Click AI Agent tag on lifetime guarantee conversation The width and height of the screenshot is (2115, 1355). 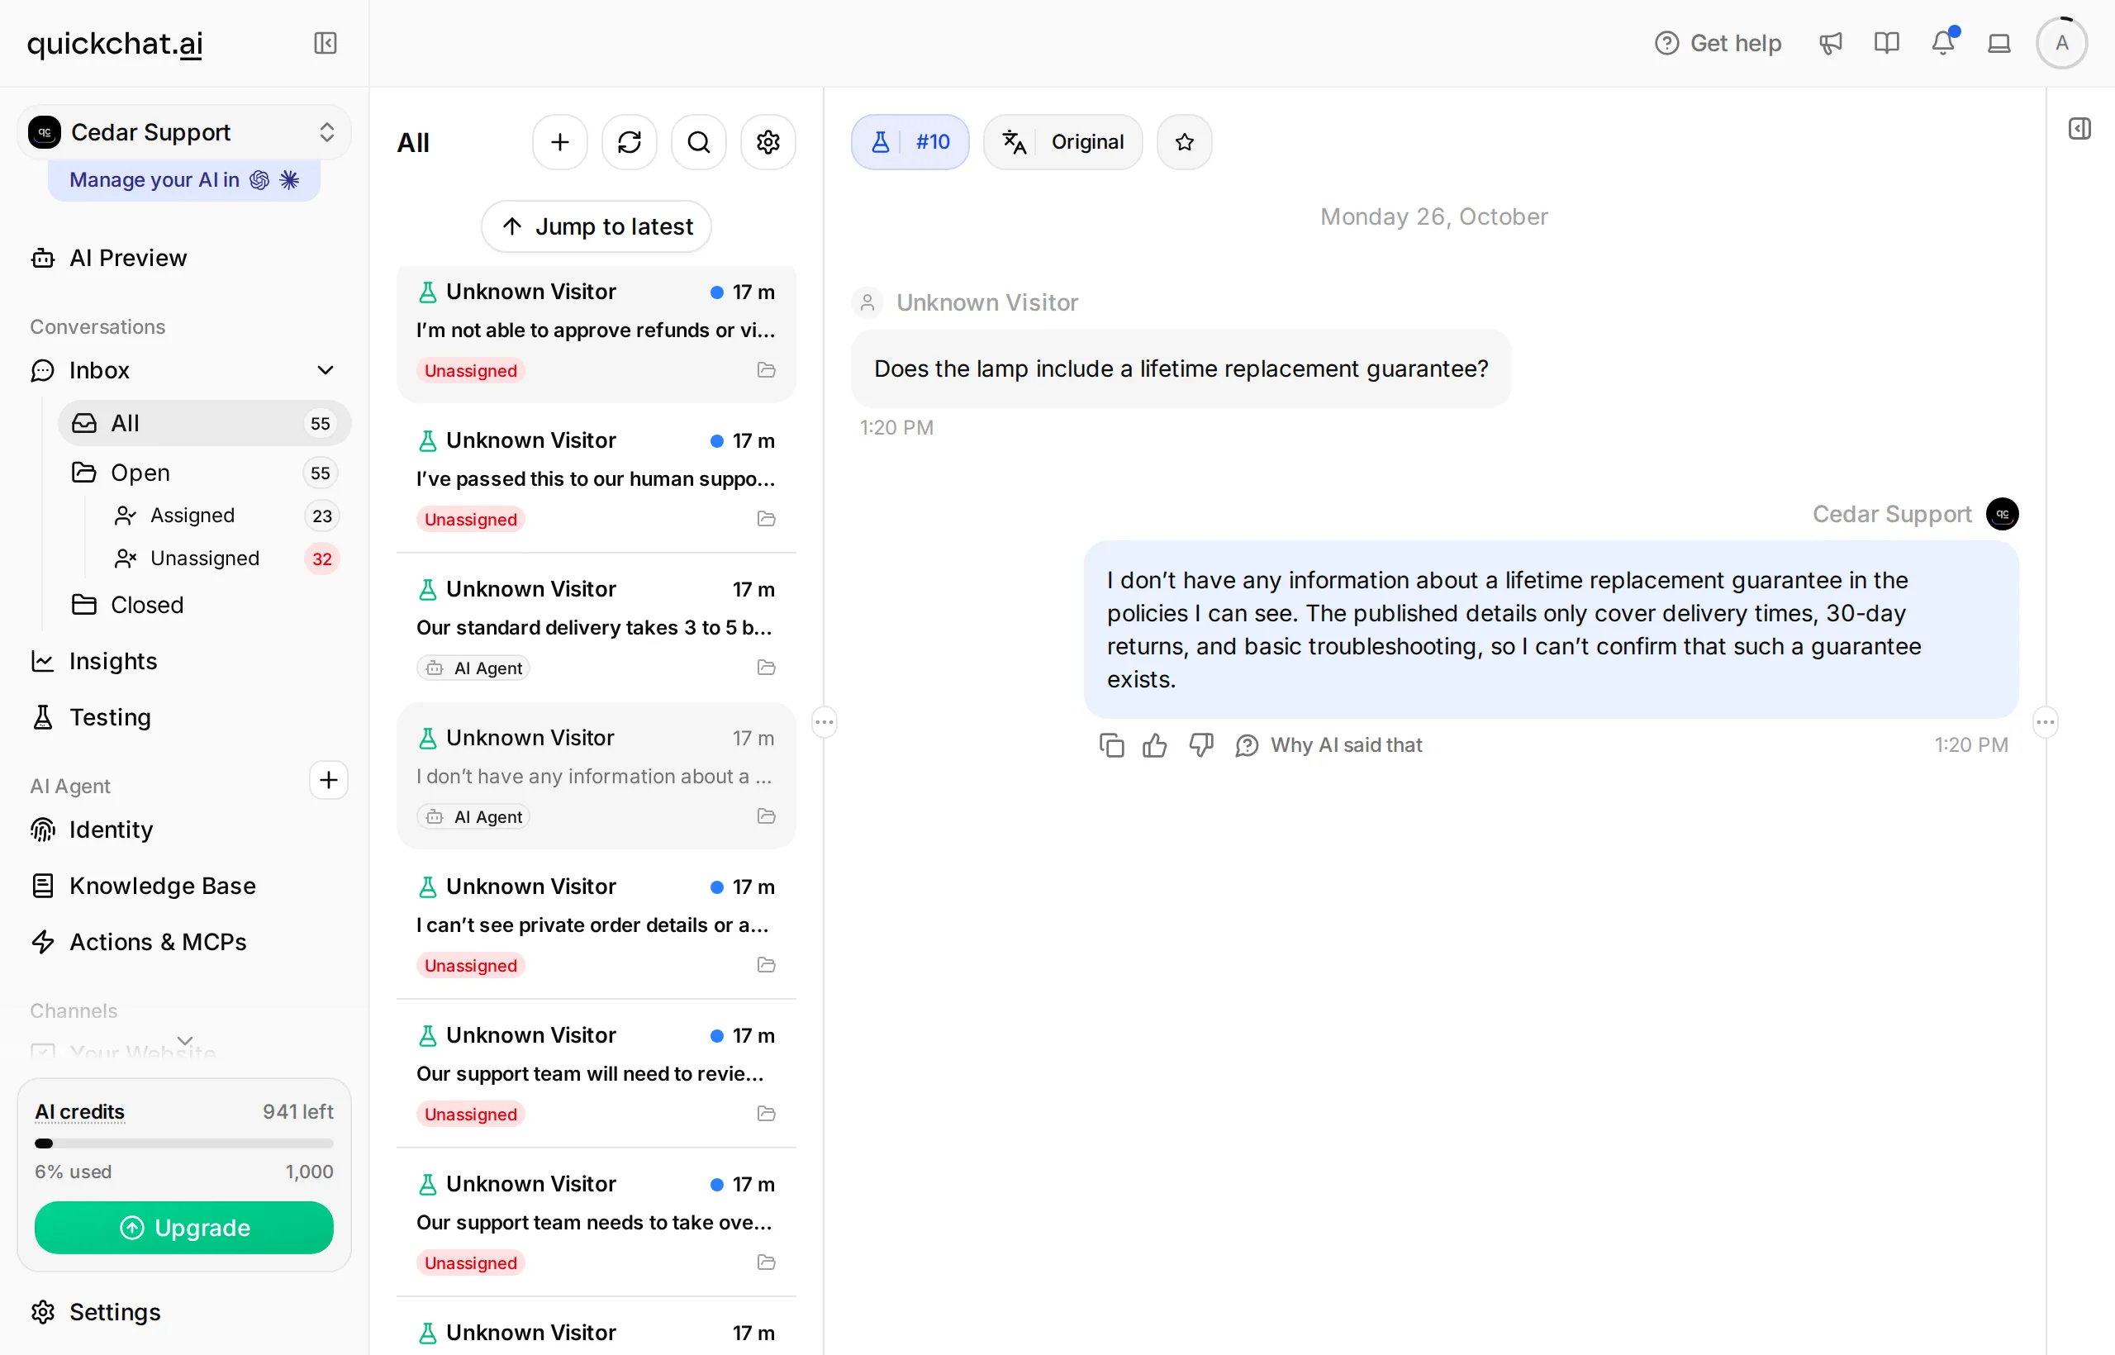tap(473, 816)
